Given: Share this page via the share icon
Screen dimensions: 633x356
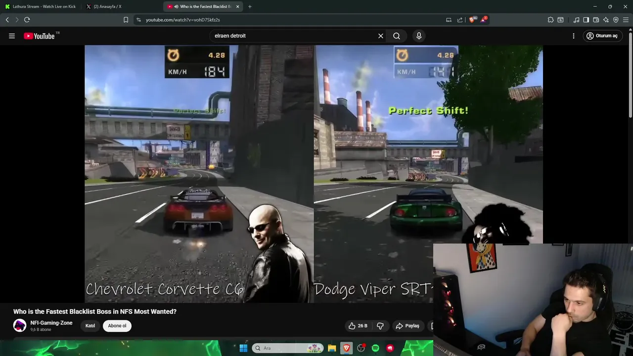Looking at the screenshot, I should pos(460,20).
